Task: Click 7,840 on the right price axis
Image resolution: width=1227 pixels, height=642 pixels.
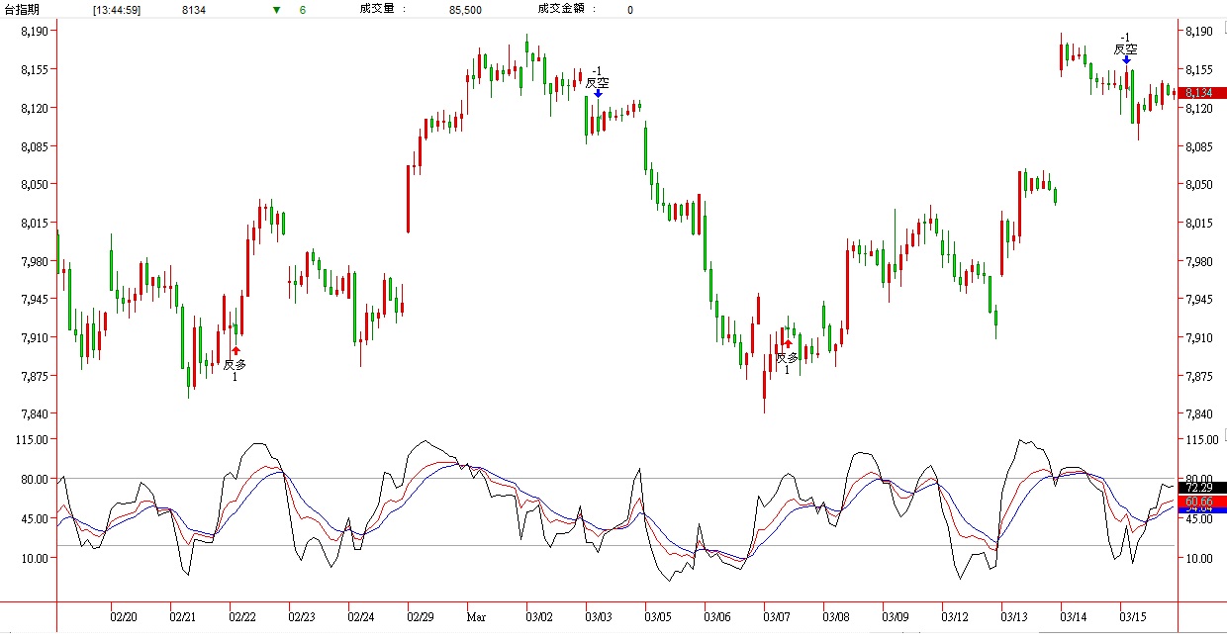Action: pyautogui.click(x=1198, y=414)
